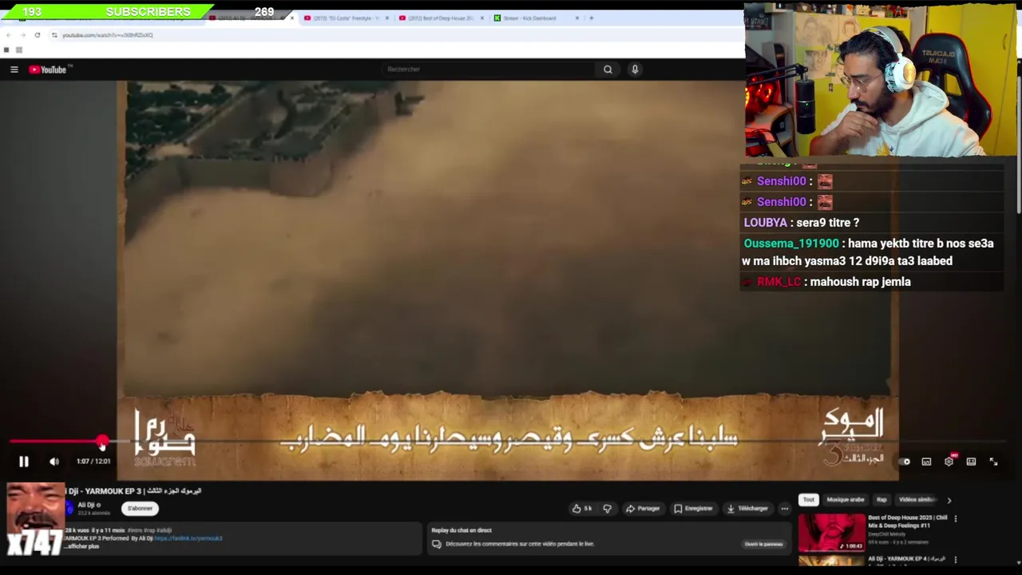Select the Rap filter chip
This screenshot has height=575, width=1022.
[881, 500]
